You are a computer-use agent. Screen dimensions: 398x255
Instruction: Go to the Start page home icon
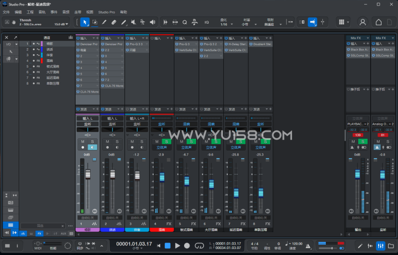coord(379,22)
